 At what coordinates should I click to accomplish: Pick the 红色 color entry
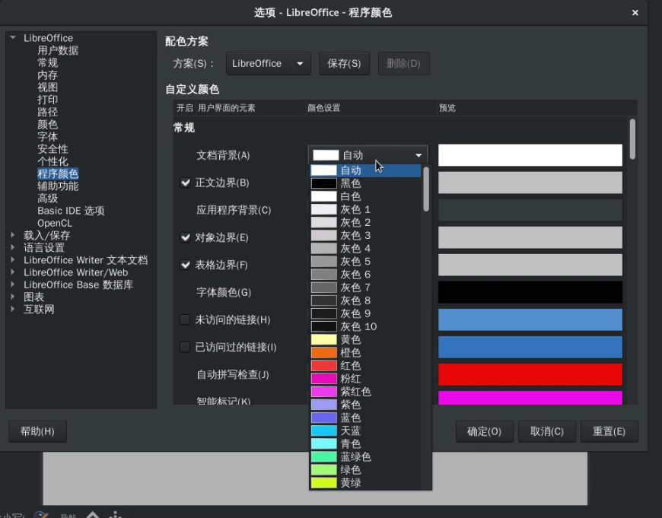pos(365,366)
